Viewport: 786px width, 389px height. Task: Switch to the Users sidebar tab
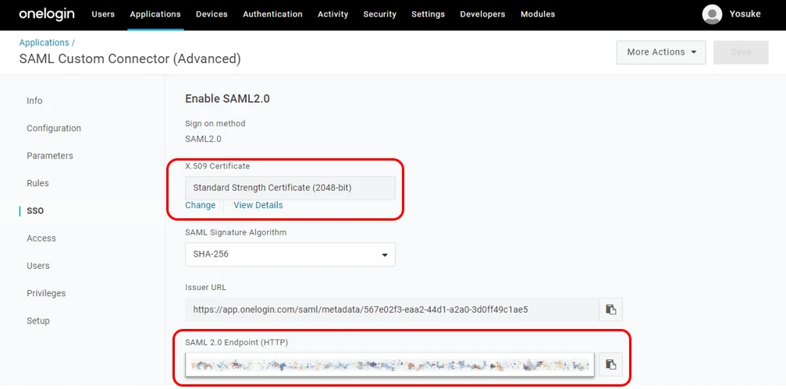pyautogui.click(x=38, y=266)
